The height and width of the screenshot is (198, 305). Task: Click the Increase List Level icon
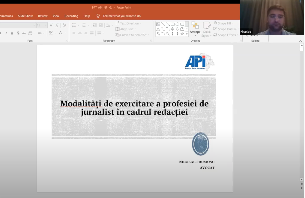click(x=101, y=25)
